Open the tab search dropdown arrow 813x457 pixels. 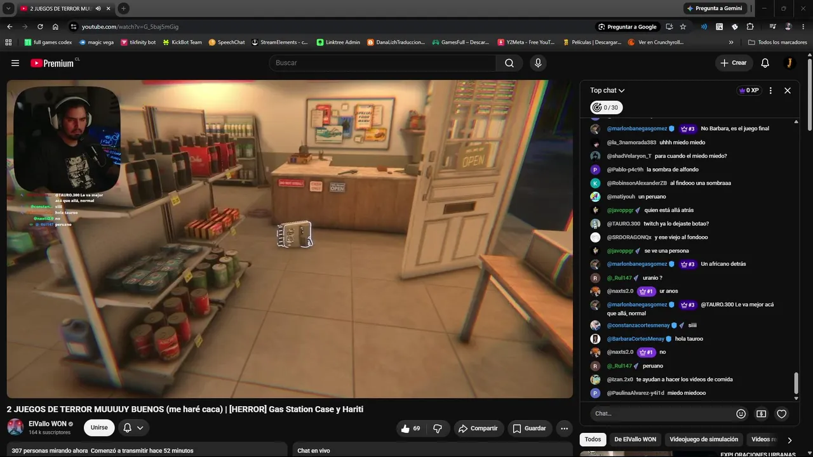click(8, 8)
